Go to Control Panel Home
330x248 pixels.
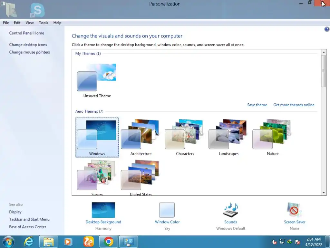pos(26,33)
